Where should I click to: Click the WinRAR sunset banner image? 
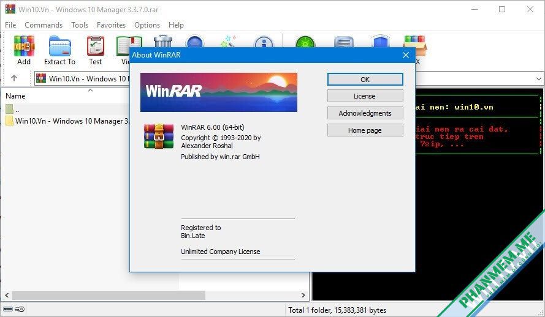[x=219, y=92]
